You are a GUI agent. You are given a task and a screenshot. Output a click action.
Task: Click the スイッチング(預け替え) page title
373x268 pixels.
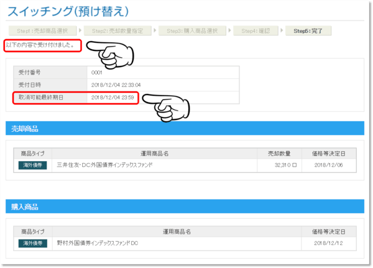68,11
